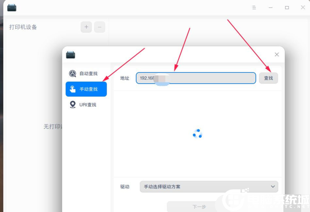Click the magnifier icon beside 自动查找
Image resolution: width=310 pixels, height=212 pixels.
pos(73,73)
